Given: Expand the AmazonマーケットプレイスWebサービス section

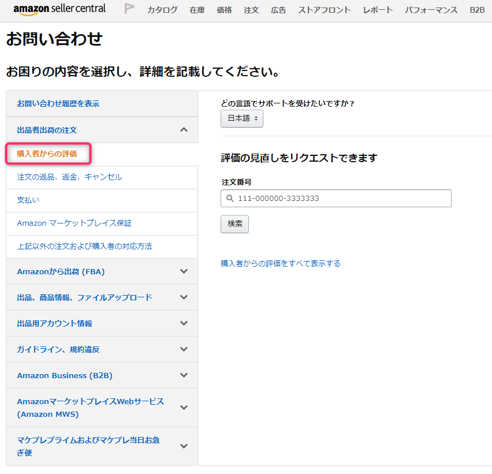Looking at the screenshot, I should pyautogui.click(x=184, y=408).
